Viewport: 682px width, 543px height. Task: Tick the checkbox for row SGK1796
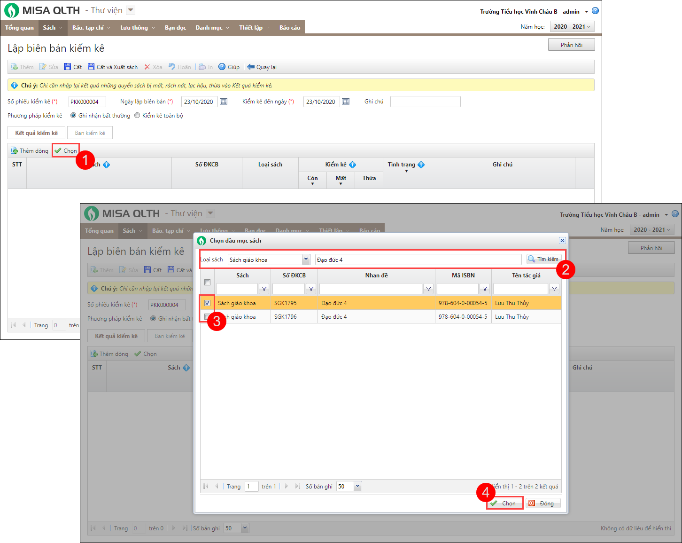click(207, 316)
